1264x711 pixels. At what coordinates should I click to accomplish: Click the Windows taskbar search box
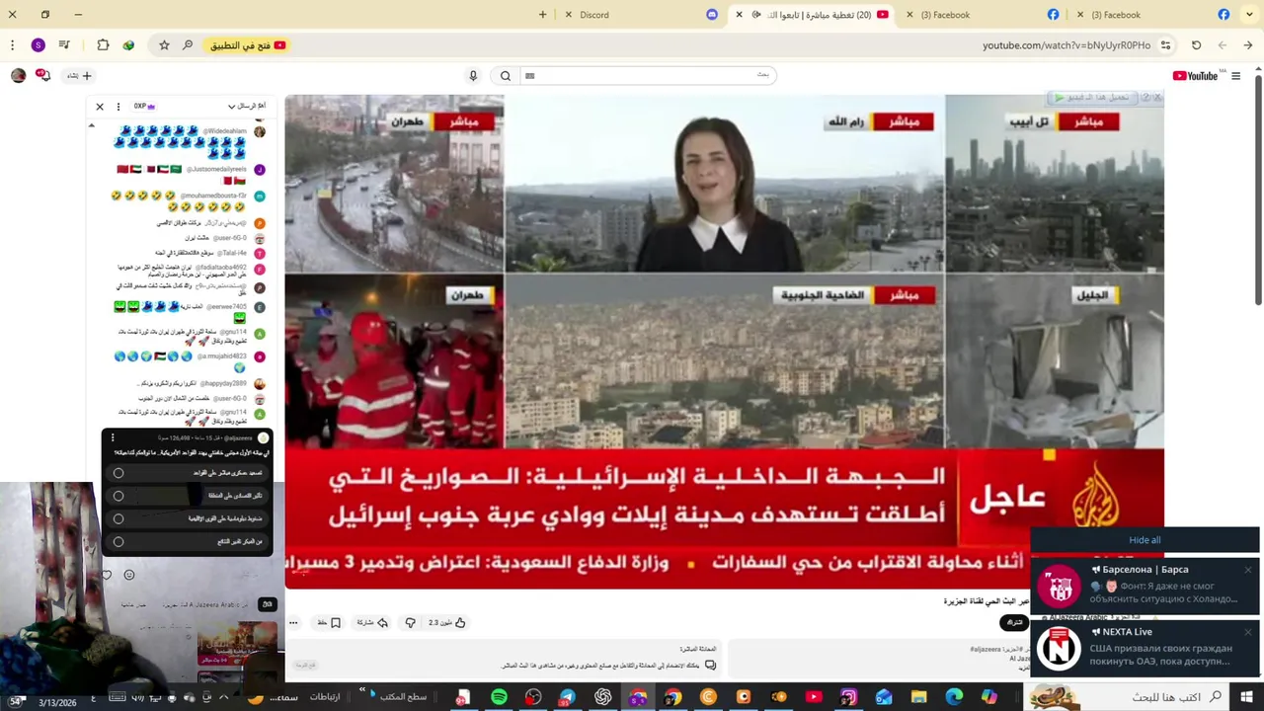pyautogui.click(x=1125, y=697)
